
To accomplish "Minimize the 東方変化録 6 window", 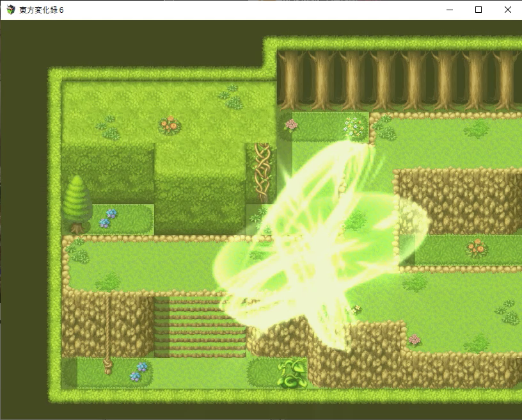I will pyautogui.click(x=450, y=10).
